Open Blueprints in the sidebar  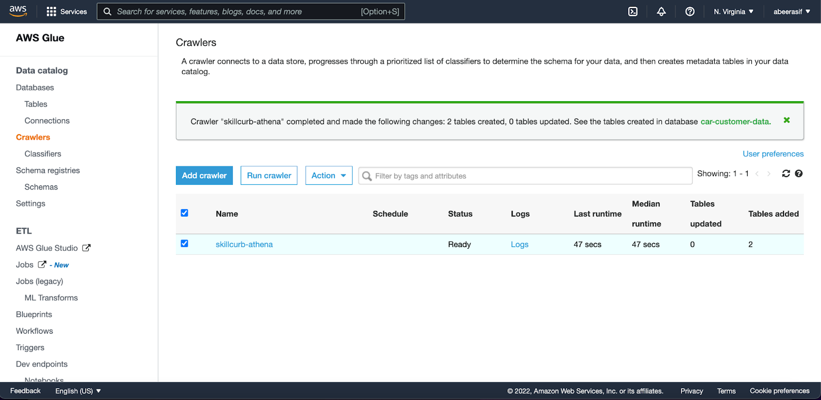point(34,314)
